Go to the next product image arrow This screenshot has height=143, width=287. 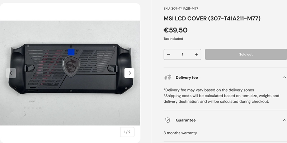point(129,73)
